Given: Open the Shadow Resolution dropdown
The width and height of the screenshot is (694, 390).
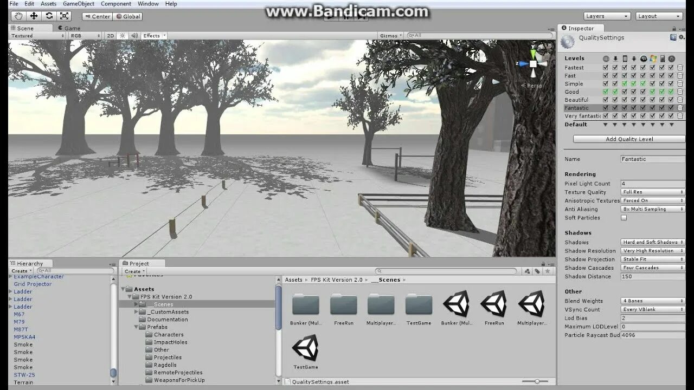Looking at the screenshot, I should tap(653, 251).
